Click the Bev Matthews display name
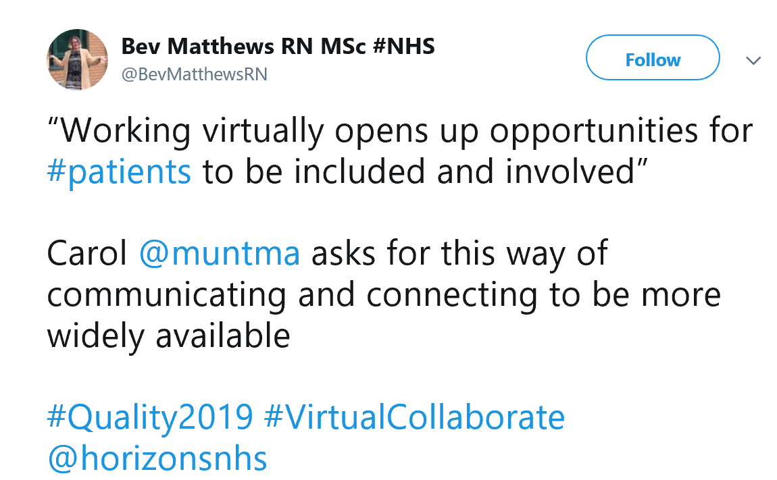777x480 pixels. (243, 47)
